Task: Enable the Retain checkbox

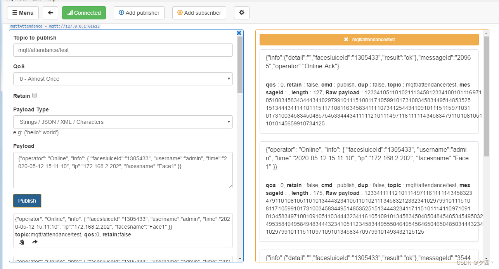Action: (35, 95)
